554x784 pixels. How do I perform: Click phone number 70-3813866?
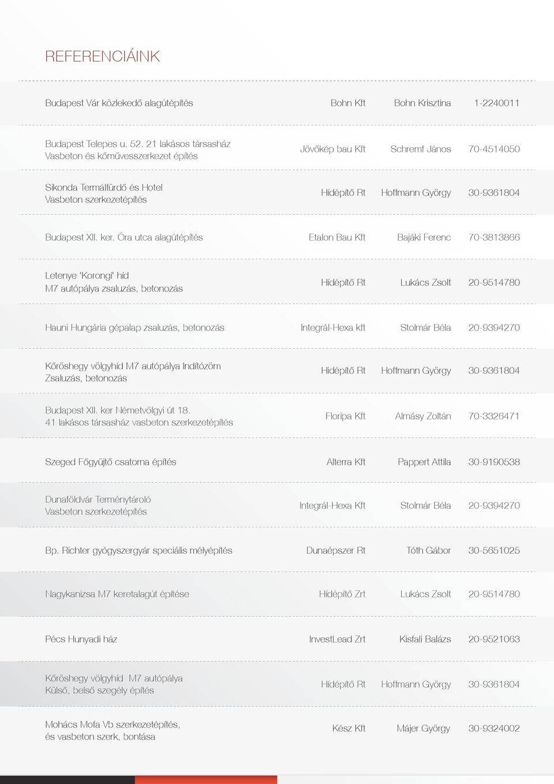point(494,237)
